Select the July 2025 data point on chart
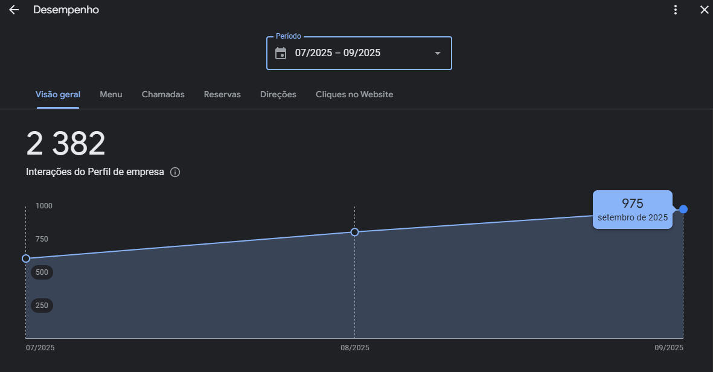The image size is (713, 372). pos(26,258)
